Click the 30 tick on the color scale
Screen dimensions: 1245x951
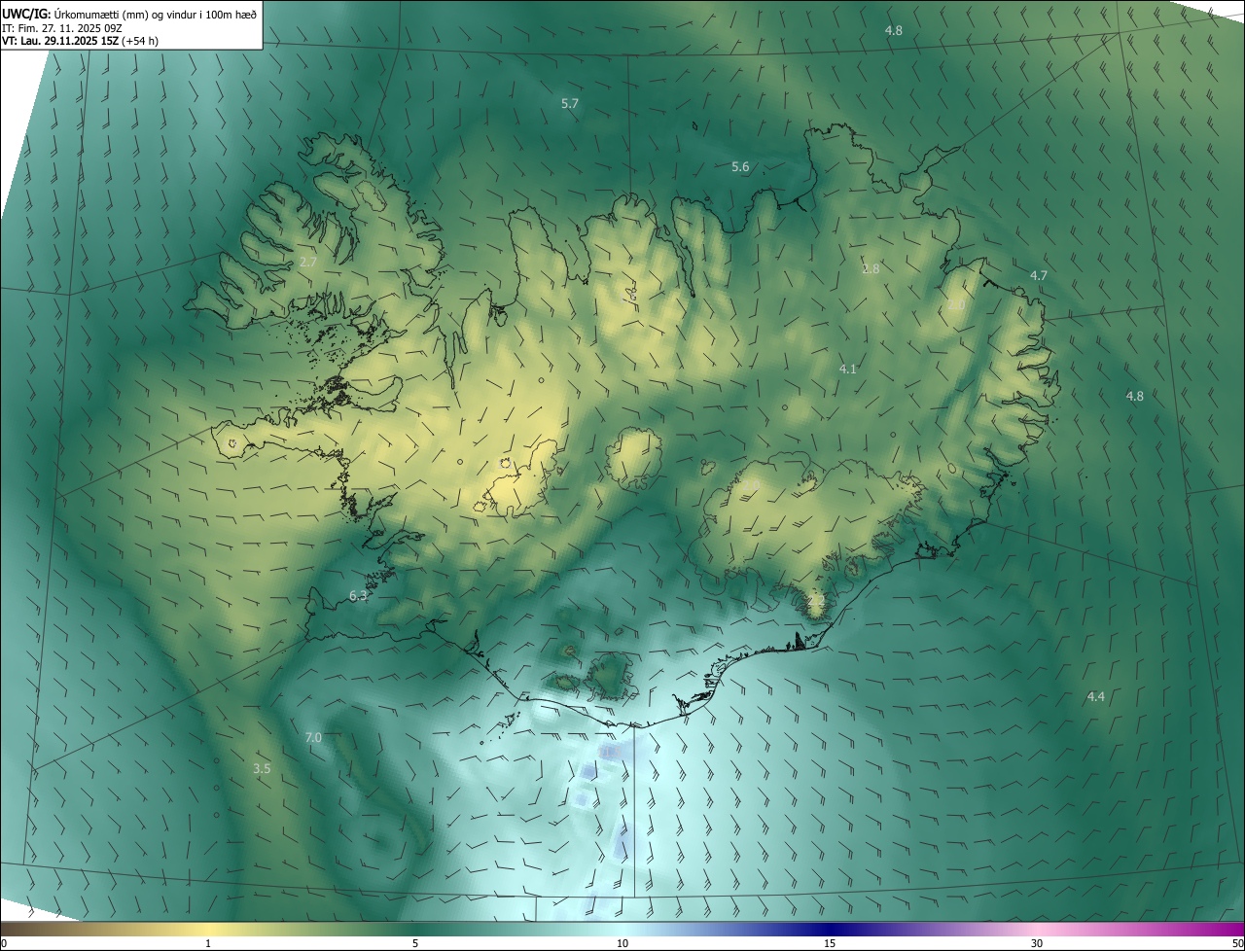[1037, 943]
